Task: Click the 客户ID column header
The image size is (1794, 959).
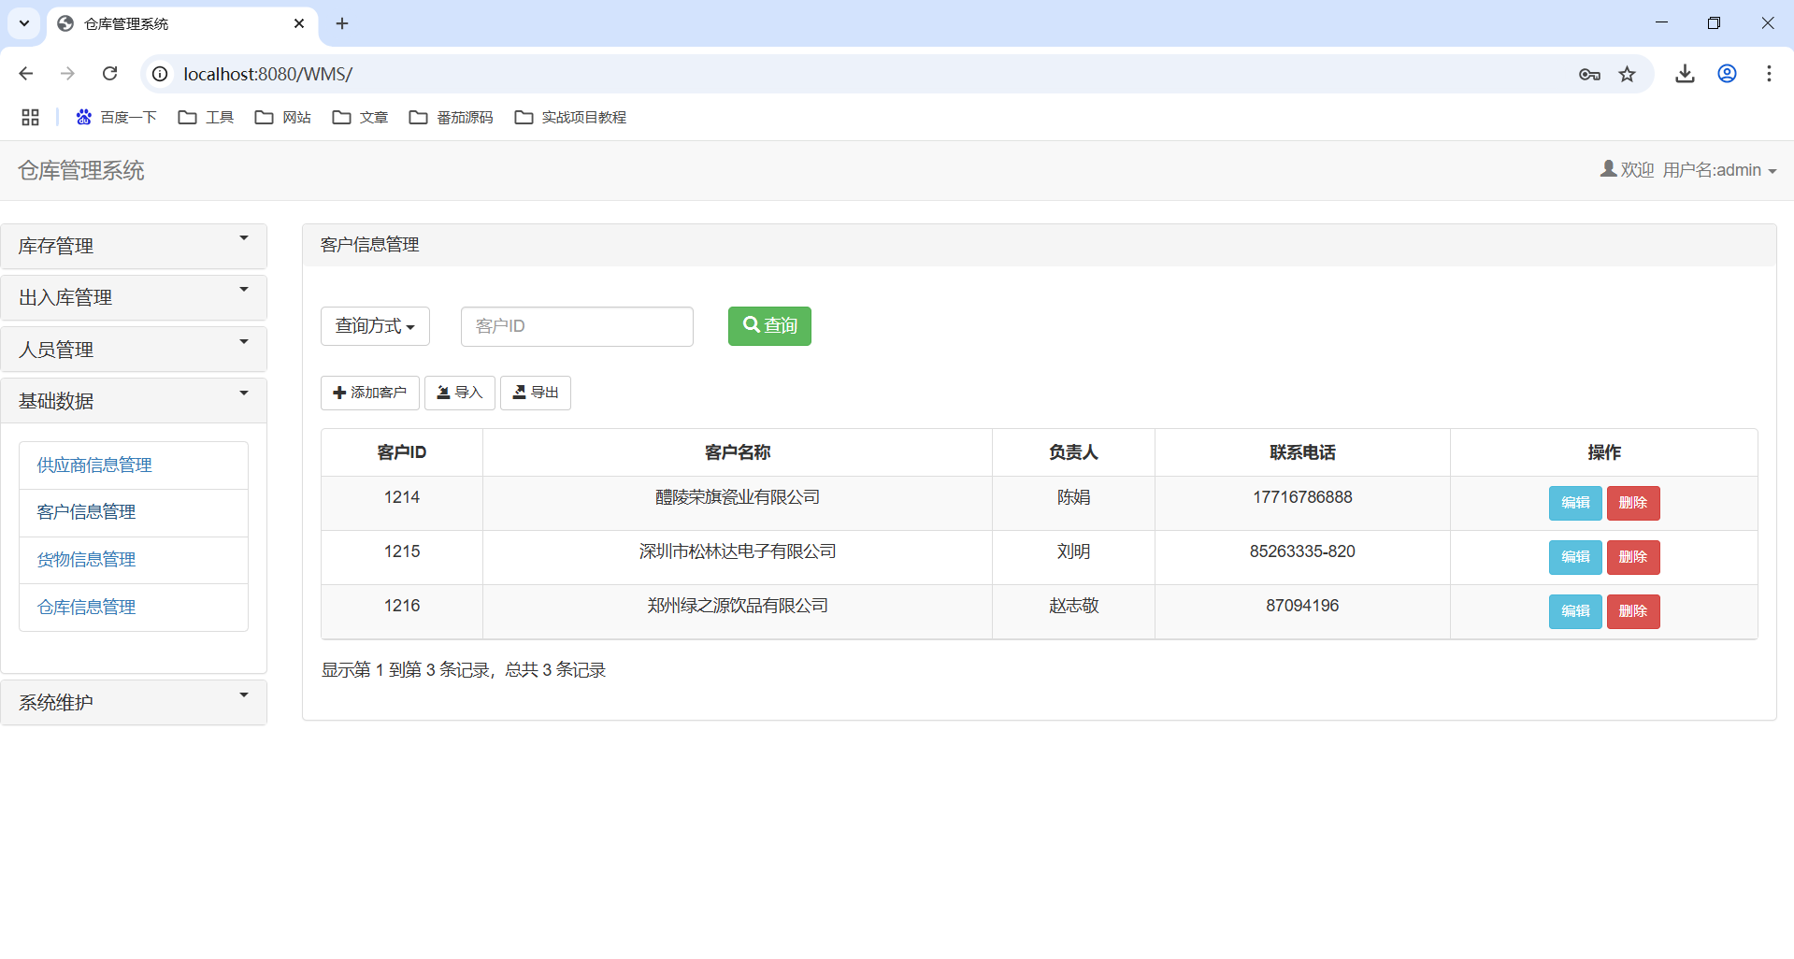Action: (x=402, y=452)
